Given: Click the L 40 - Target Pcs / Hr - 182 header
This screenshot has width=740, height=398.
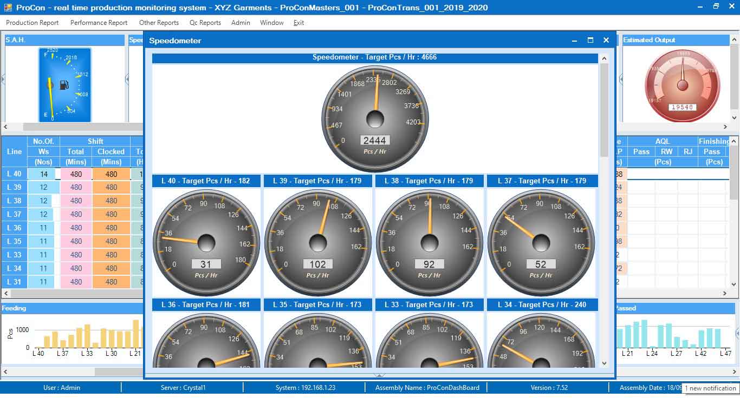Looking at the screenshot, I should coord(206,181).
